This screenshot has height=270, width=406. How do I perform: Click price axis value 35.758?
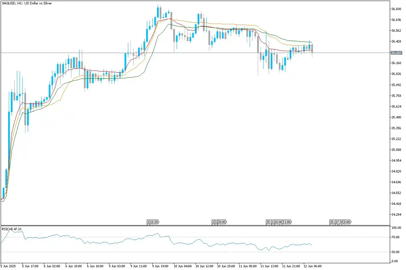pos(396,96)
